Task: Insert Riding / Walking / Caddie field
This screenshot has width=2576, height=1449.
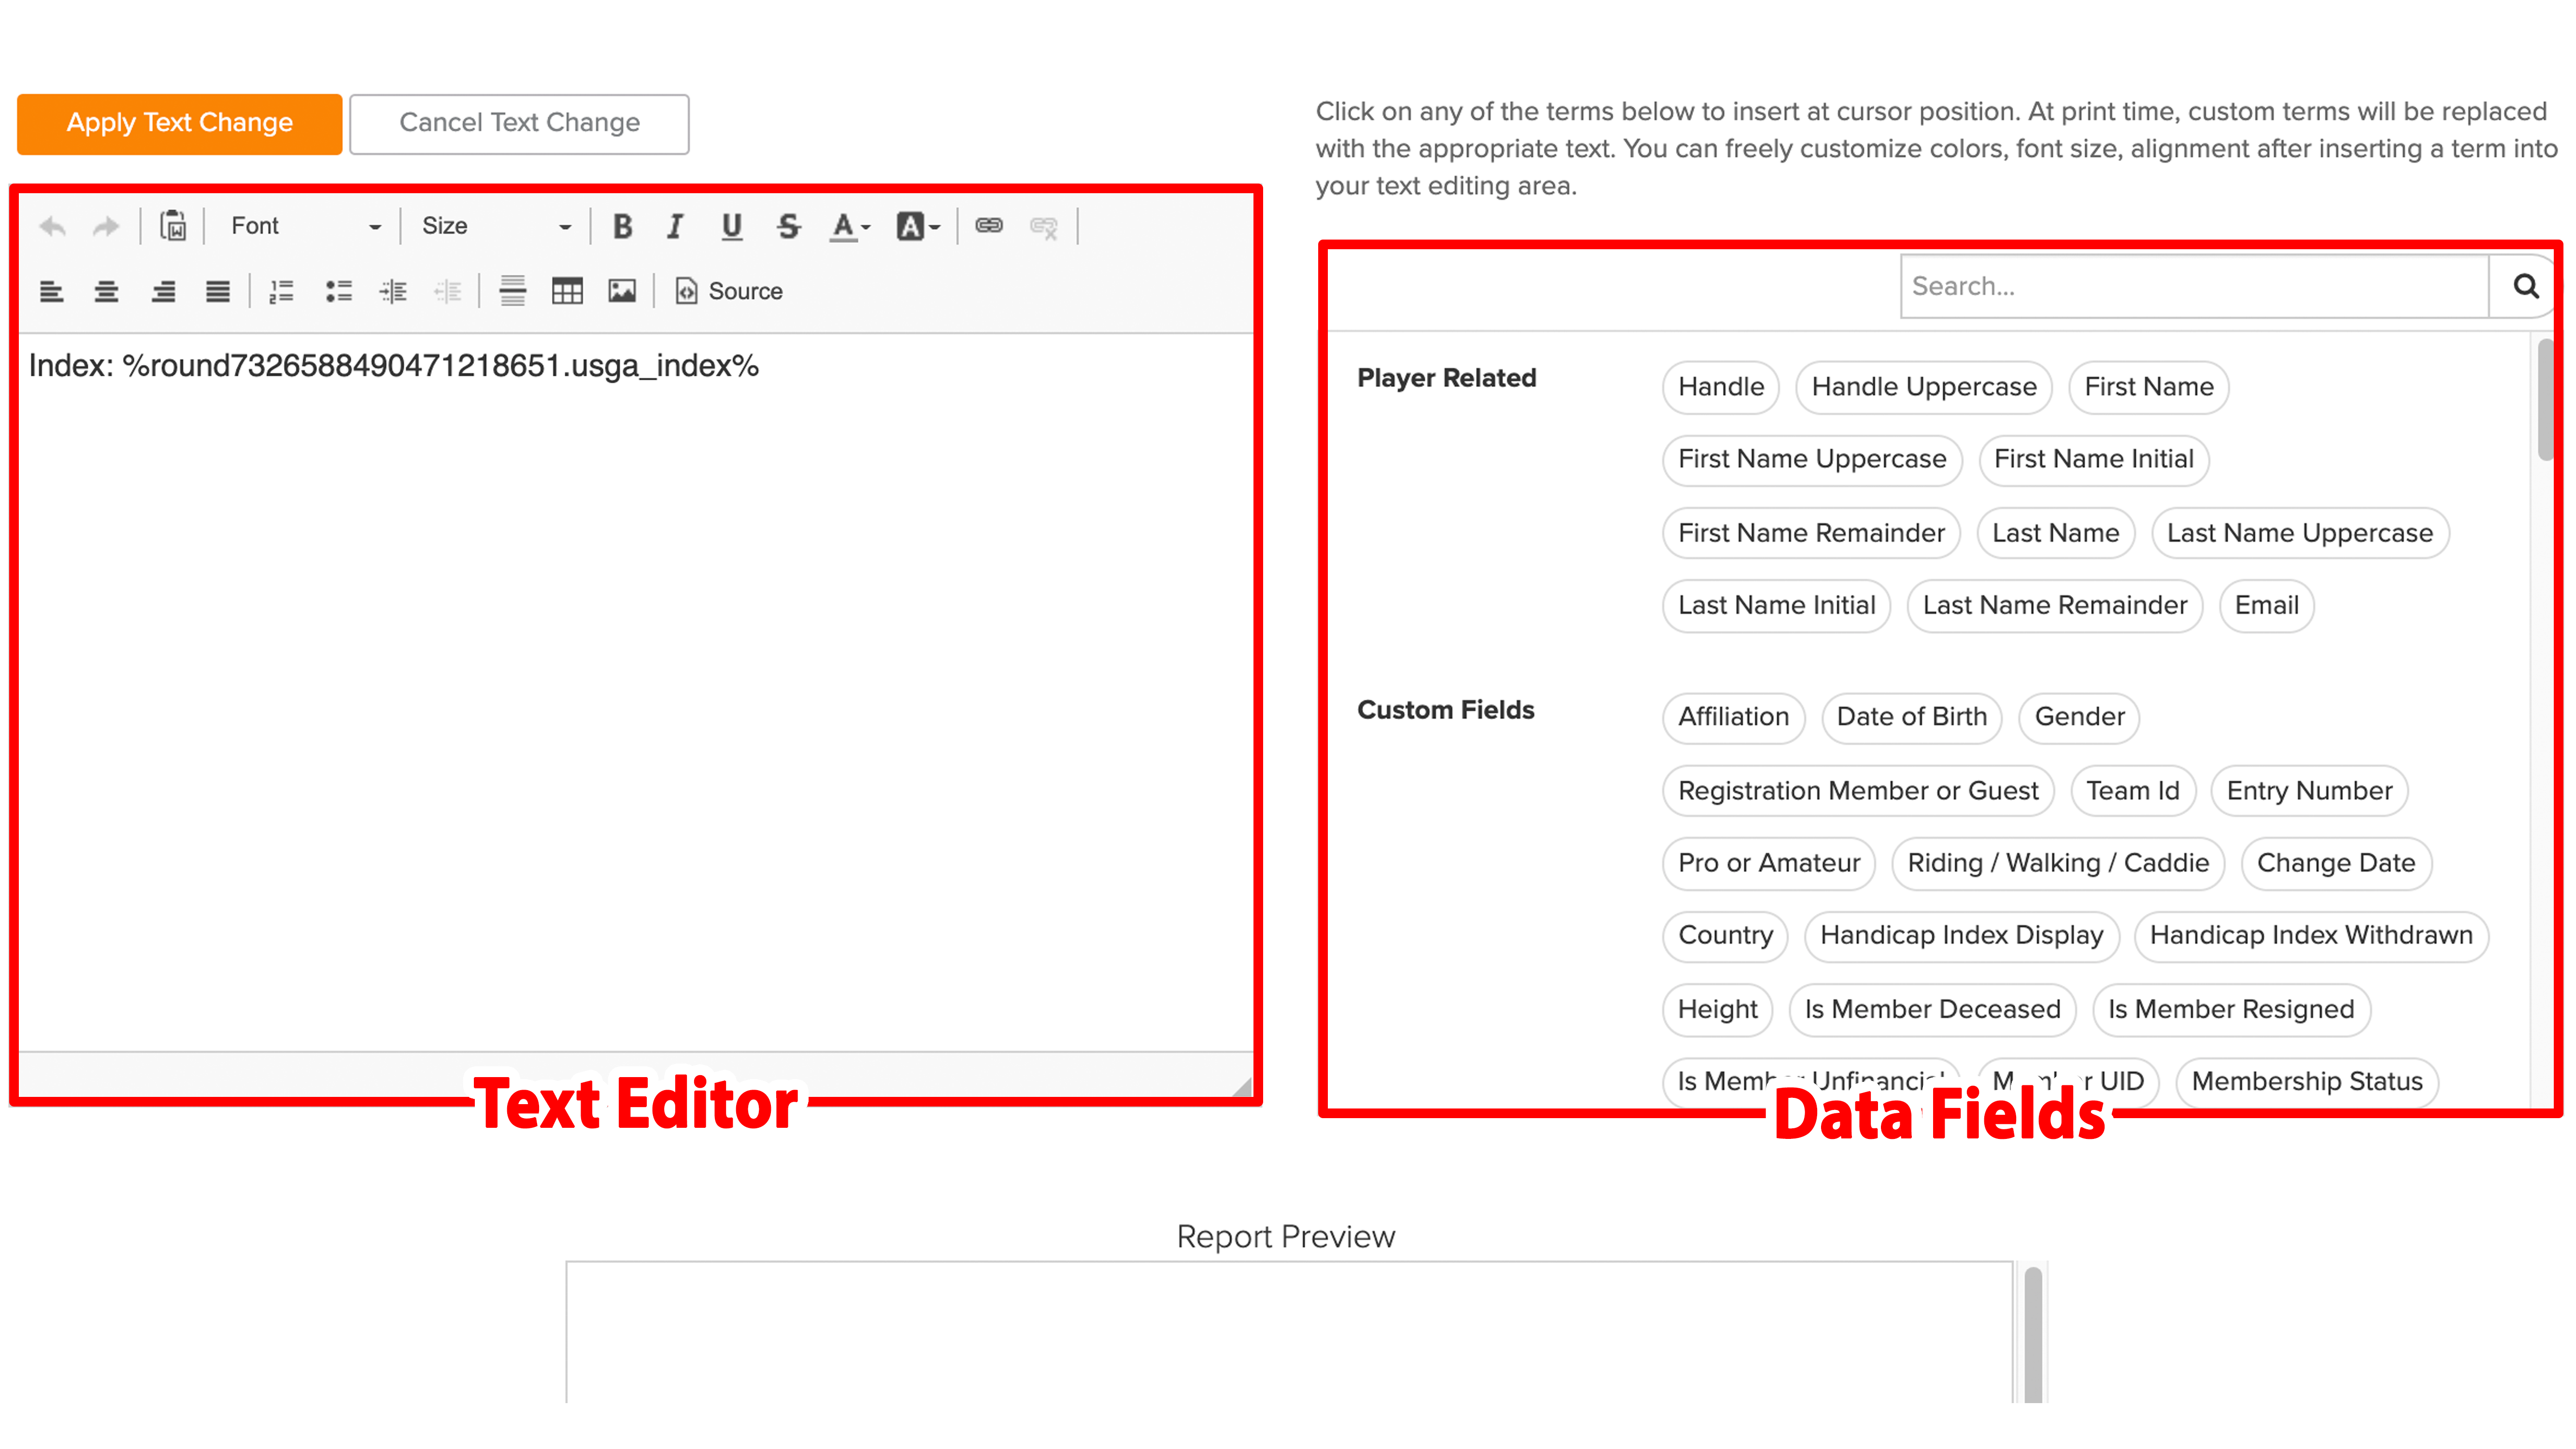Action: click(2058, 863)
